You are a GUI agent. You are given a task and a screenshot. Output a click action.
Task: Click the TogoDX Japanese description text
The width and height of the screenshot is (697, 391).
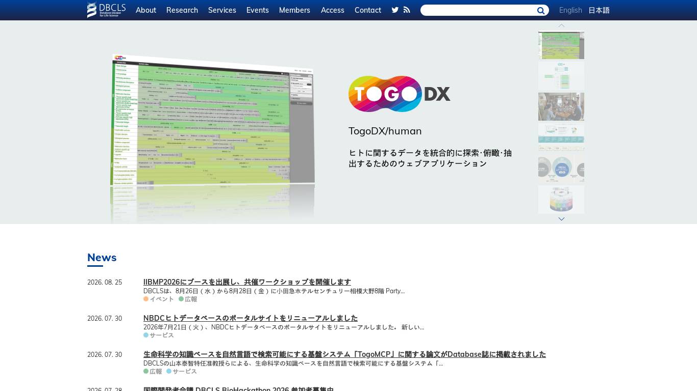(x=430, y=158)
